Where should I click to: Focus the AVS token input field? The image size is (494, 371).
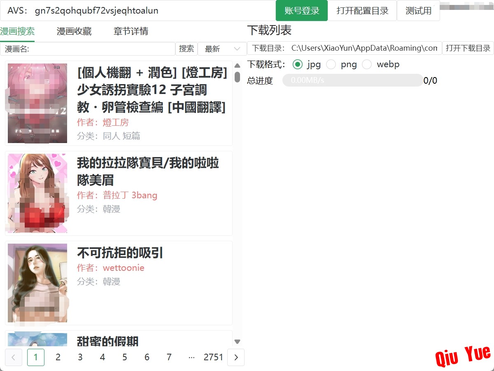(138, 11)
